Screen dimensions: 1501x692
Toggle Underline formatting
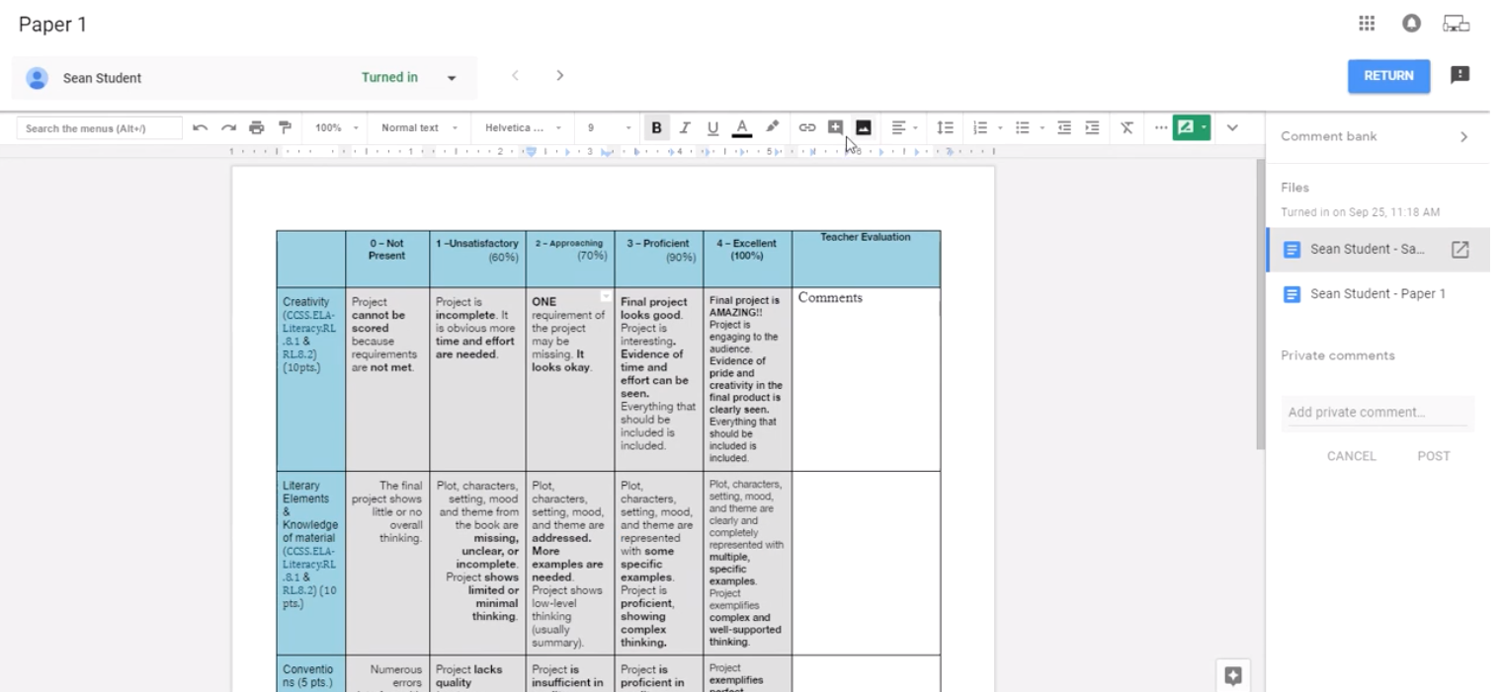click(712, 126)
